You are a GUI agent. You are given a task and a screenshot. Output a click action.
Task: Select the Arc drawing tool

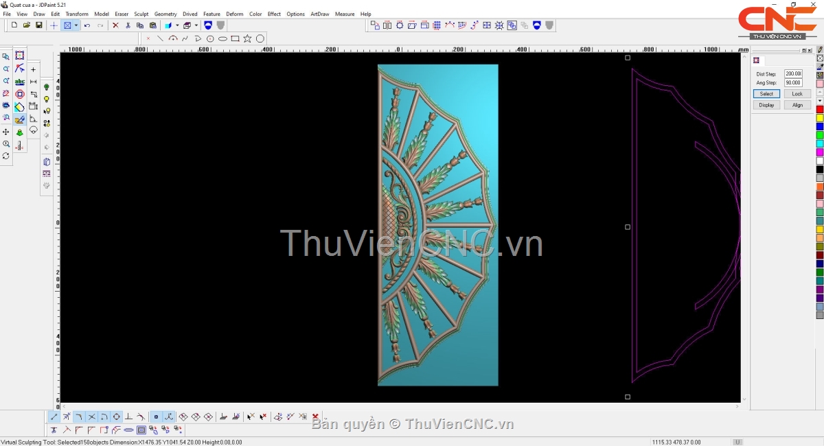[x=172, y=38]
